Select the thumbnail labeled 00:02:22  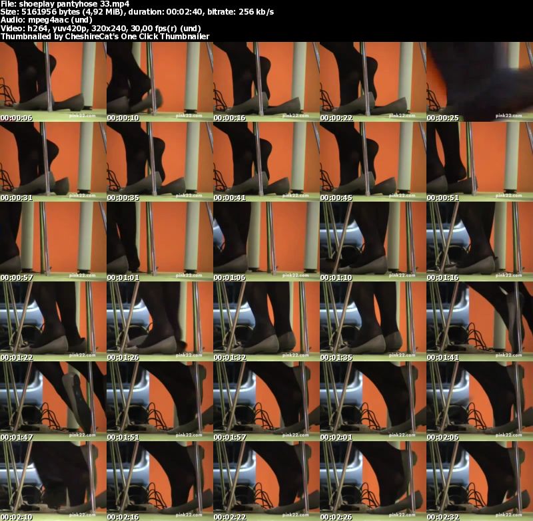pos(266,481)
